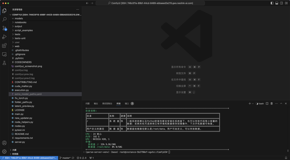Go forward with the right arrow
Viewport: 290px width, 160px height.
[92, 3]
